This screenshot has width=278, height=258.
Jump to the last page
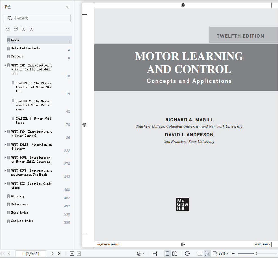tap(59, 253)
